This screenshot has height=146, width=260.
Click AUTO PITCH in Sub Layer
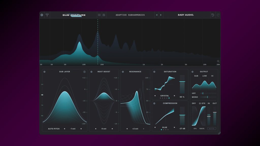pyautogui.click(x=54, y=129)
